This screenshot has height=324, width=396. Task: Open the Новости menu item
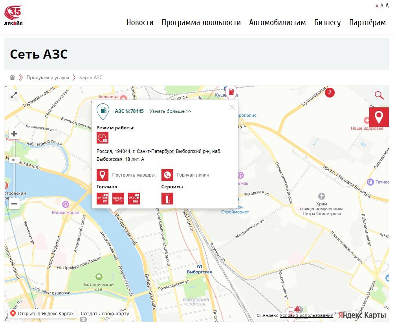click(x=140, y=22)
